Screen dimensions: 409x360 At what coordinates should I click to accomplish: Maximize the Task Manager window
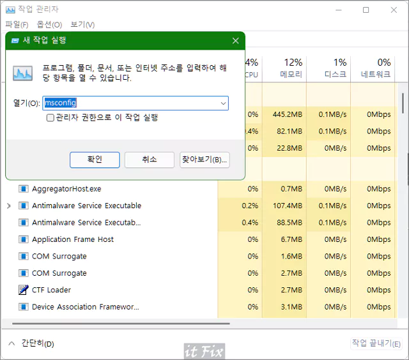pyautogui.click(x=366, y=10)
